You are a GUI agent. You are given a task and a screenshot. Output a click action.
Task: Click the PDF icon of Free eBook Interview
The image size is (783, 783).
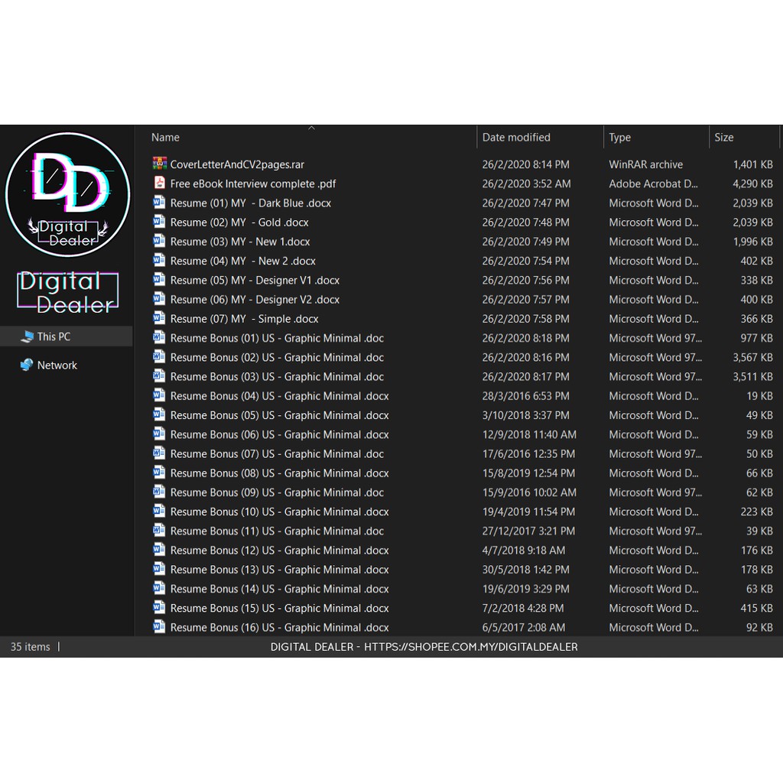(x=159, y=184)
